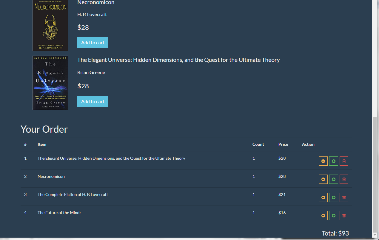The height and width of the screenshot is (240, 379).
Task: Click minus icon for The Complete Fiction row
Action: [x=323, y=197]
